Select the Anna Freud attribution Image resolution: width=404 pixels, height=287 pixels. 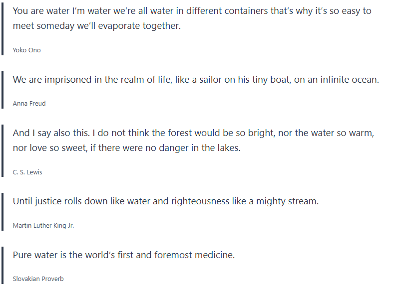pyautogui.click(x=29, y=104)
